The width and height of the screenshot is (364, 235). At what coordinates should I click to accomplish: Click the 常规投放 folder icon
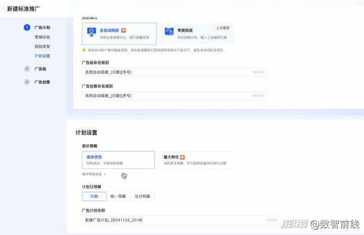point(169,32)
